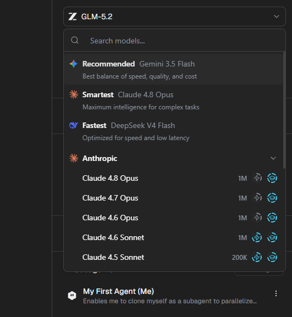Click the model list vertical scrollbar

tap(284, 110)
